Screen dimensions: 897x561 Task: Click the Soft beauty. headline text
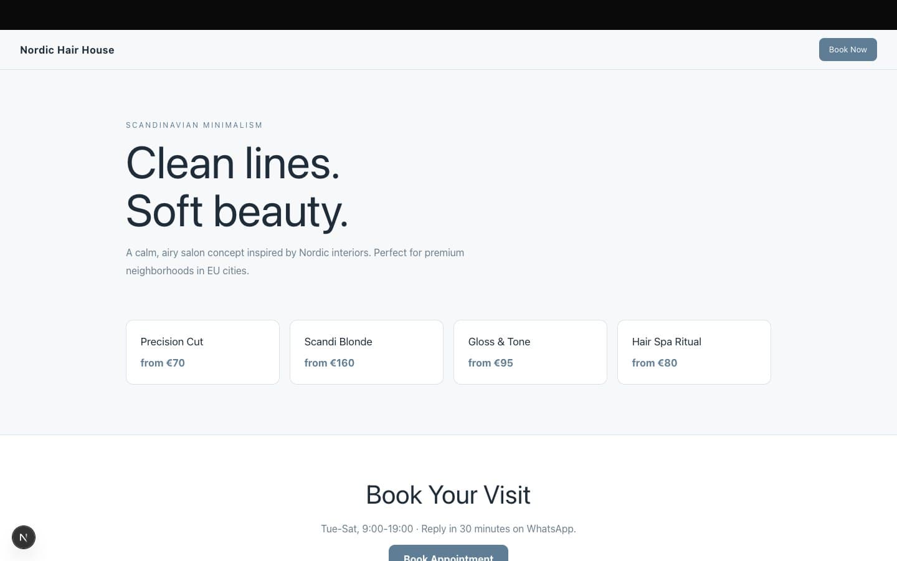[x=237, y=211]
